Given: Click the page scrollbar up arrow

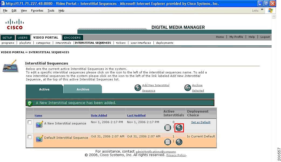Looking at the screenshot, I should point(274,16).
